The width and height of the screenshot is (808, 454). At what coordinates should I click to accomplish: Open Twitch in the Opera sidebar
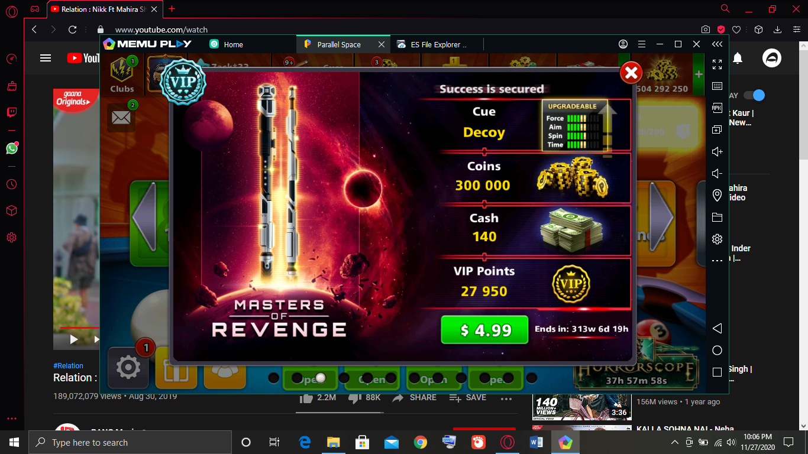[11, 112]
